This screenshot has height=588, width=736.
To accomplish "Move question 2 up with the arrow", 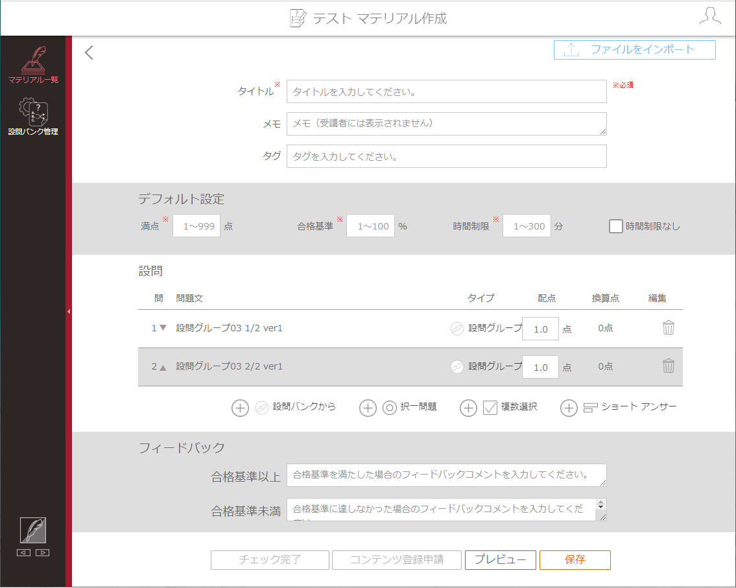I will (163, 368).
